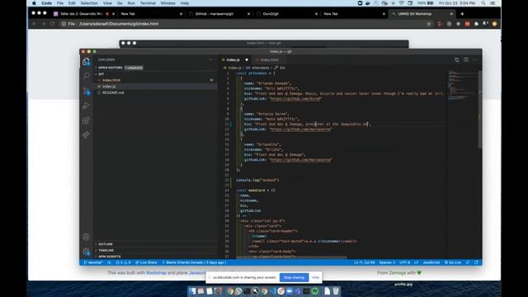The width and height of the screenshot is (528, 297).
Task: Start Live Share from status bar
Action: point(146,262)
